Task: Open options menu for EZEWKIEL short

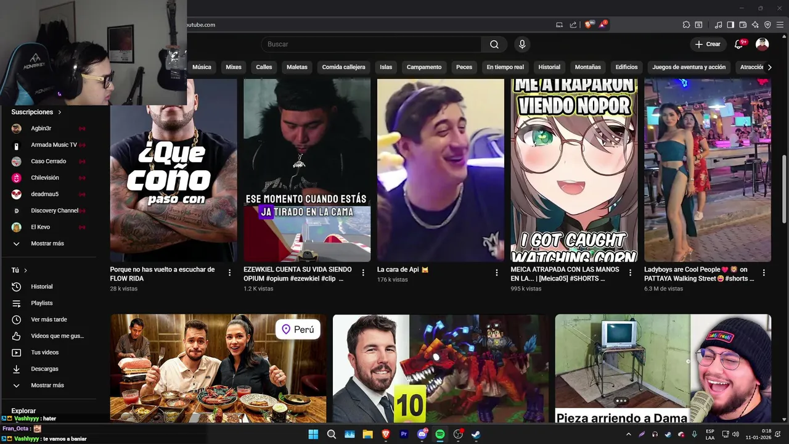Action: click(363, 273)
